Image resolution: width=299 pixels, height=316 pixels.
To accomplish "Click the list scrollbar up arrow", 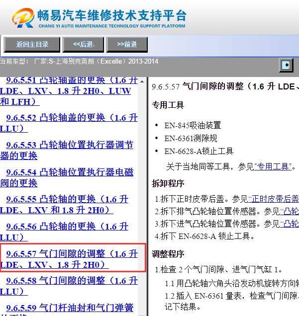I will click(142, 81).
